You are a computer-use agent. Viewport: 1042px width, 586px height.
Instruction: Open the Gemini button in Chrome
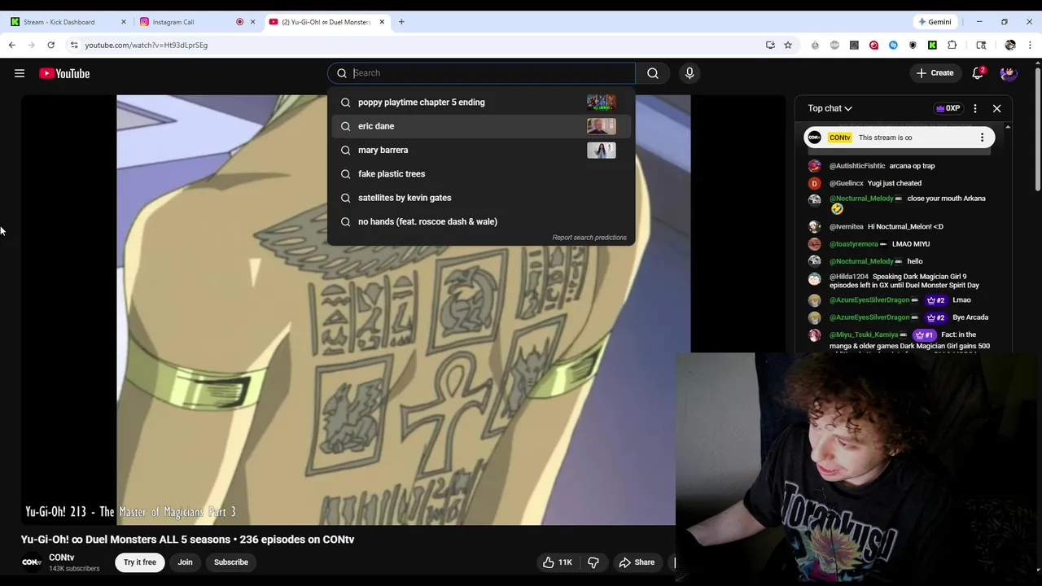(934, 22)
